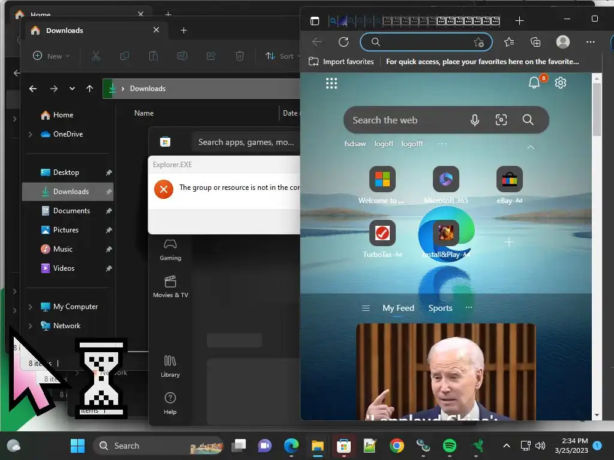Open the Sort menu in File Explorer
The height and width of the screenshot is (460, 614).
pyautogui.click(x=282, y=56)
